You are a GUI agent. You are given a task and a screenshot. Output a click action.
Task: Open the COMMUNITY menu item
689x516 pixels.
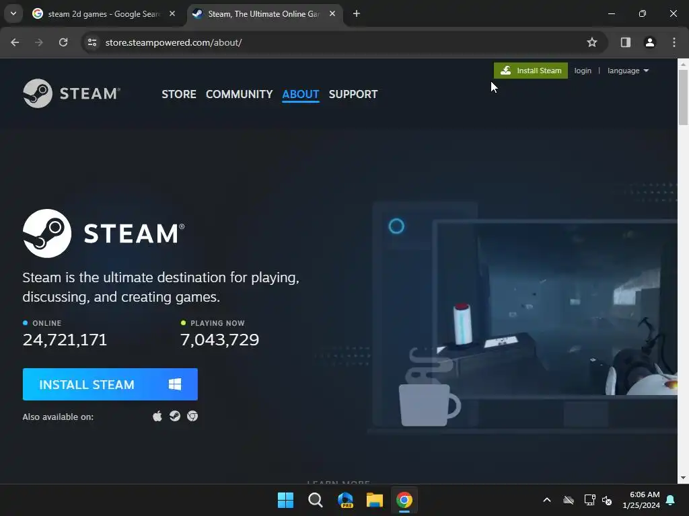(x=239, y=94)
